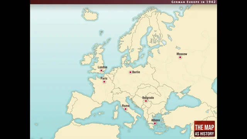Click the Berlin city label
This screenshot has height=139, width=247.
click(136, 72)
